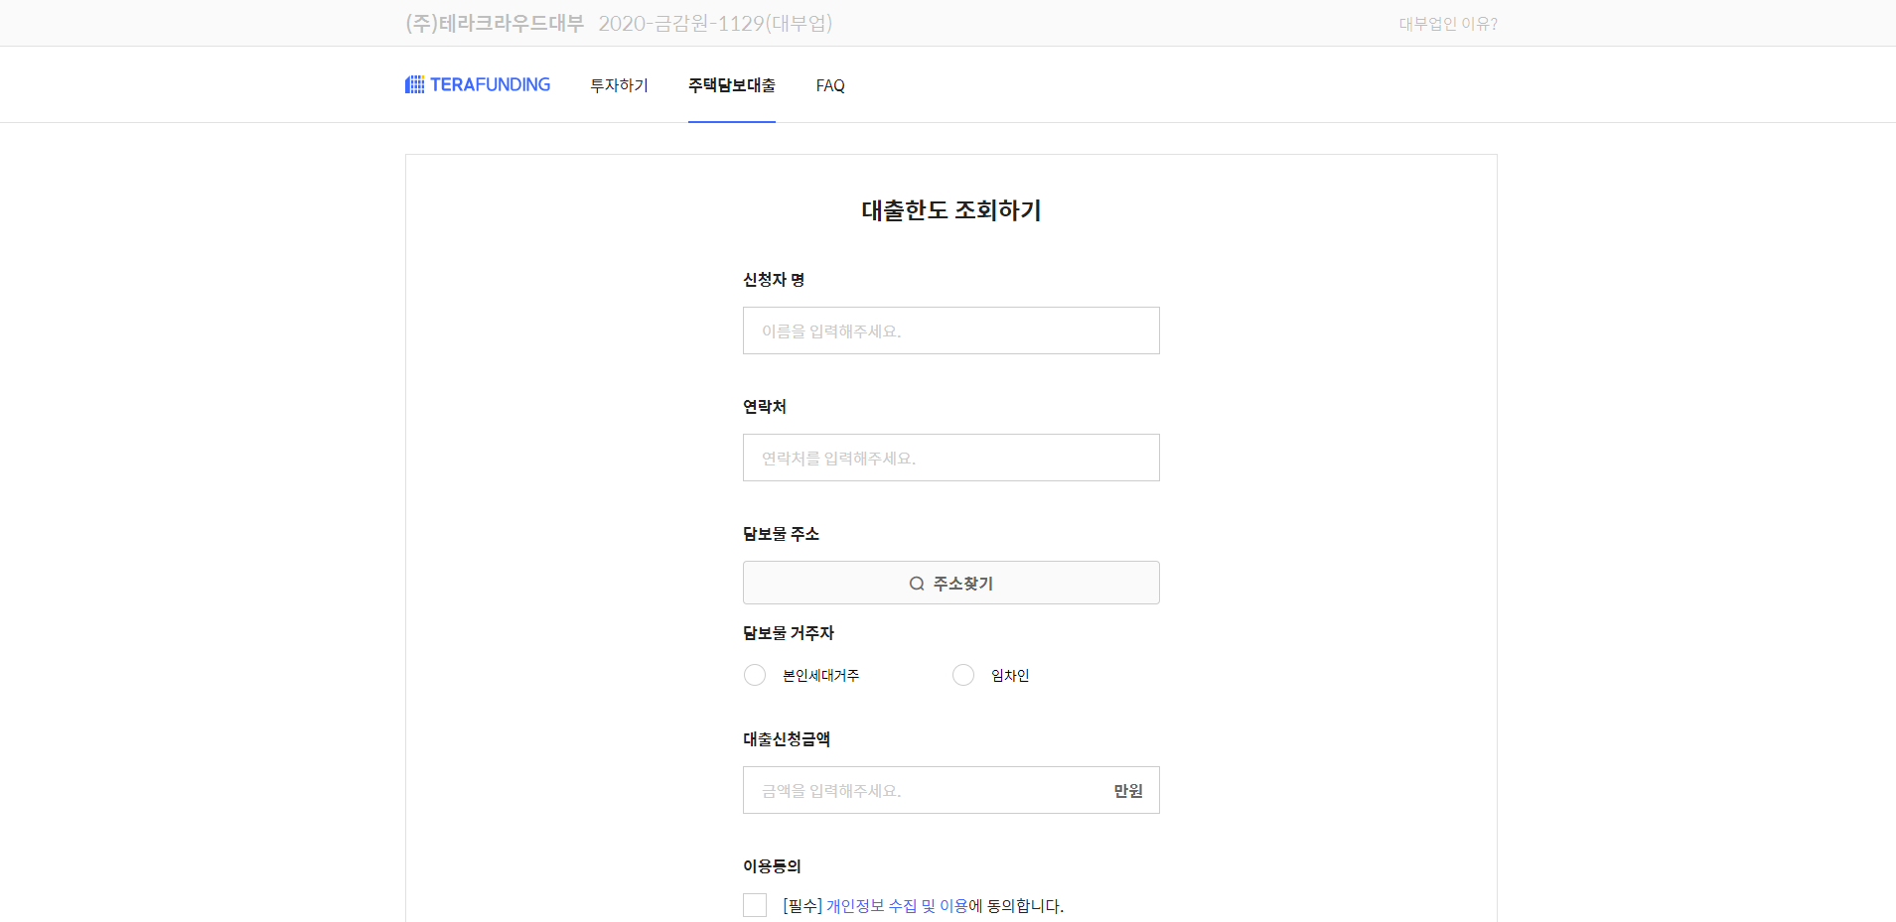The height and width of the screenshot is (922, 1896).
Task: Focus the 대출신청금액 amount input
Action: [x=951, y=790]
